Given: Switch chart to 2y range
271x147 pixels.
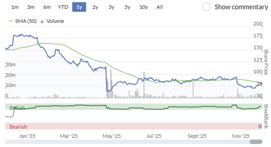Looking at the screenshot, I should pos(95,7).
